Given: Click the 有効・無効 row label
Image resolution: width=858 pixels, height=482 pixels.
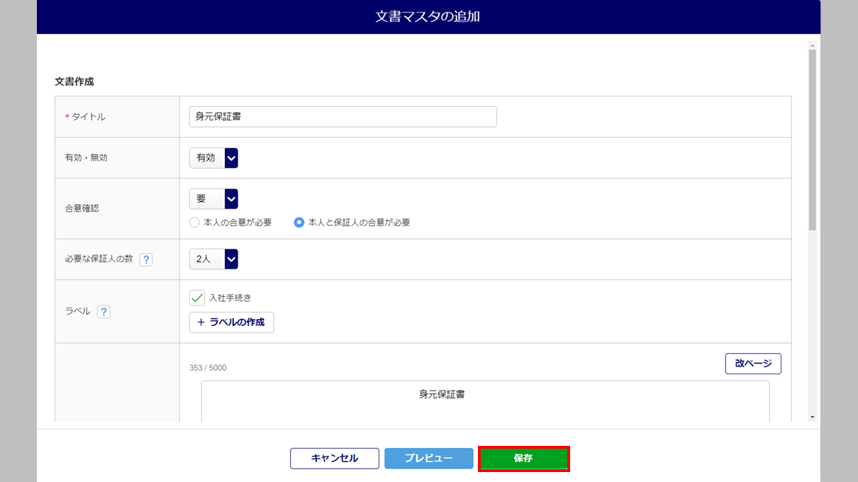Looking at the screenshot, I should (x=86, y=158).
